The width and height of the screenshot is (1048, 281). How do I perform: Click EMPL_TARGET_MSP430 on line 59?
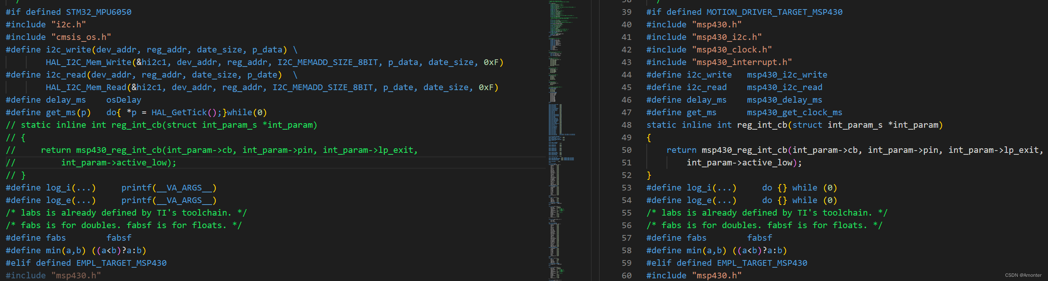762,264
